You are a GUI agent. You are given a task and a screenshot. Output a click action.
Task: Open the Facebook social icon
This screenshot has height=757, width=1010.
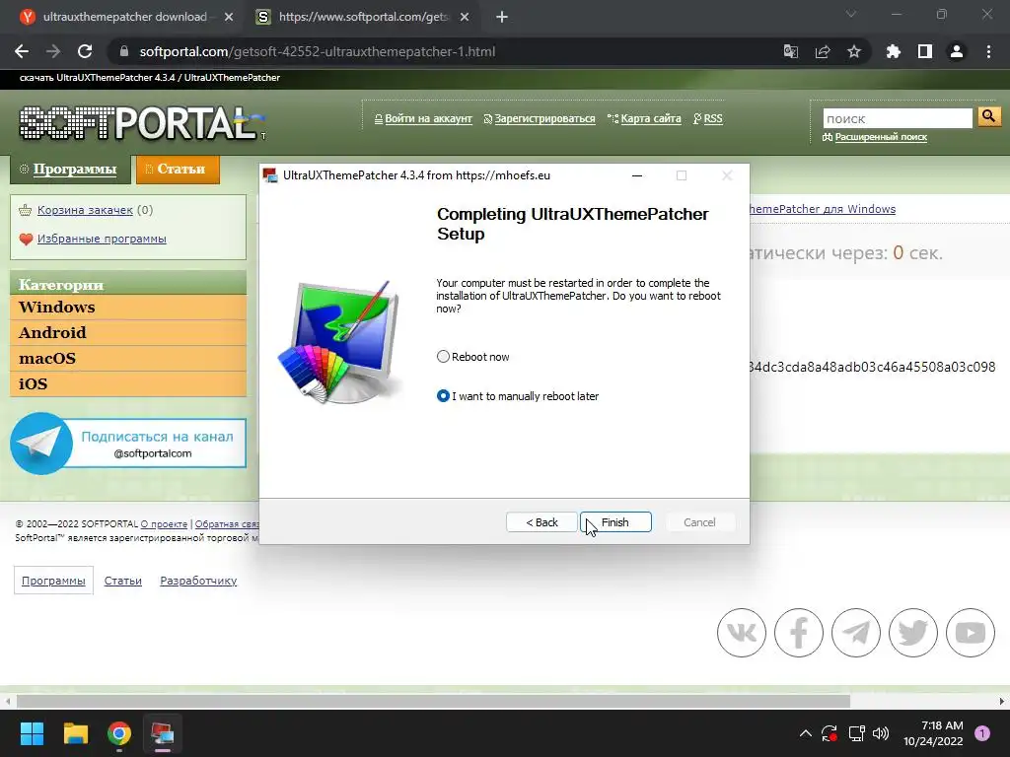(799, 633)
